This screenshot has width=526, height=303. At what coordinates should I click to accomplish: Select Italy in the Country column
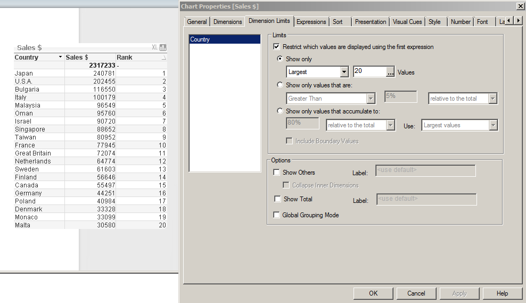coord(39,97)
